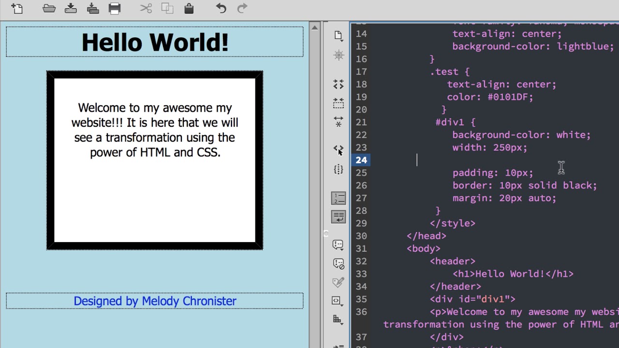Place cursor on the .test { line
Image resolution: width=619 pixels, height=348 pixels.
(449, 72)
